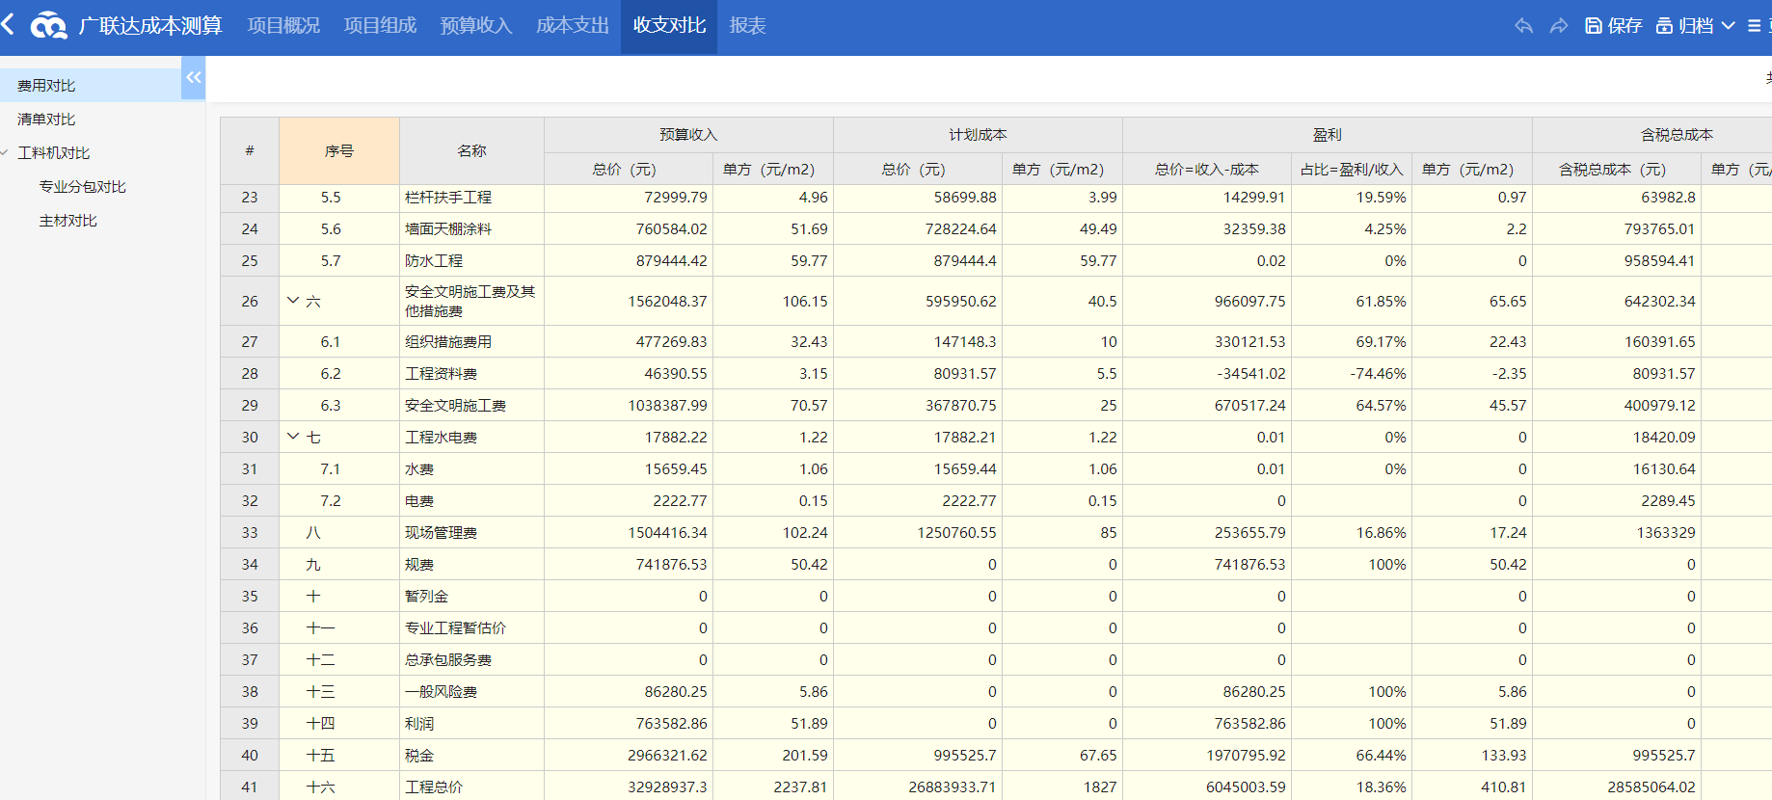Click the 序号 column header
Viewport: 1772px width, 800px height.
338,151
